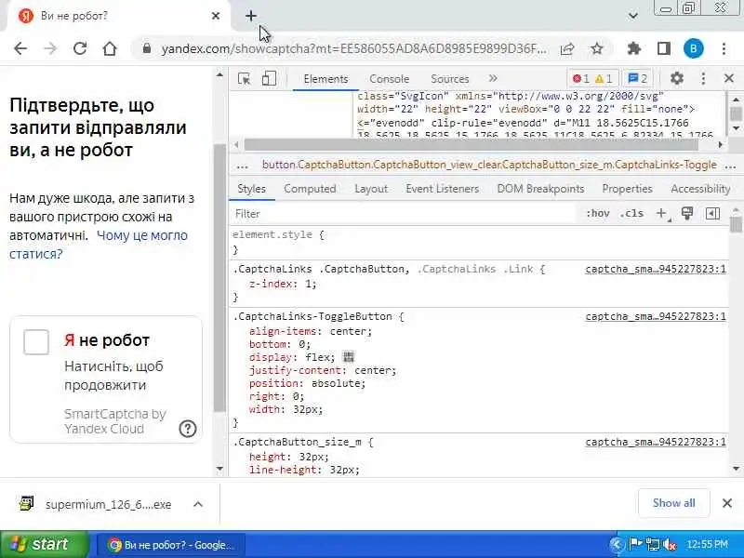
Task: Open the Extensions puzzle icon
Action: coord(634,48)
